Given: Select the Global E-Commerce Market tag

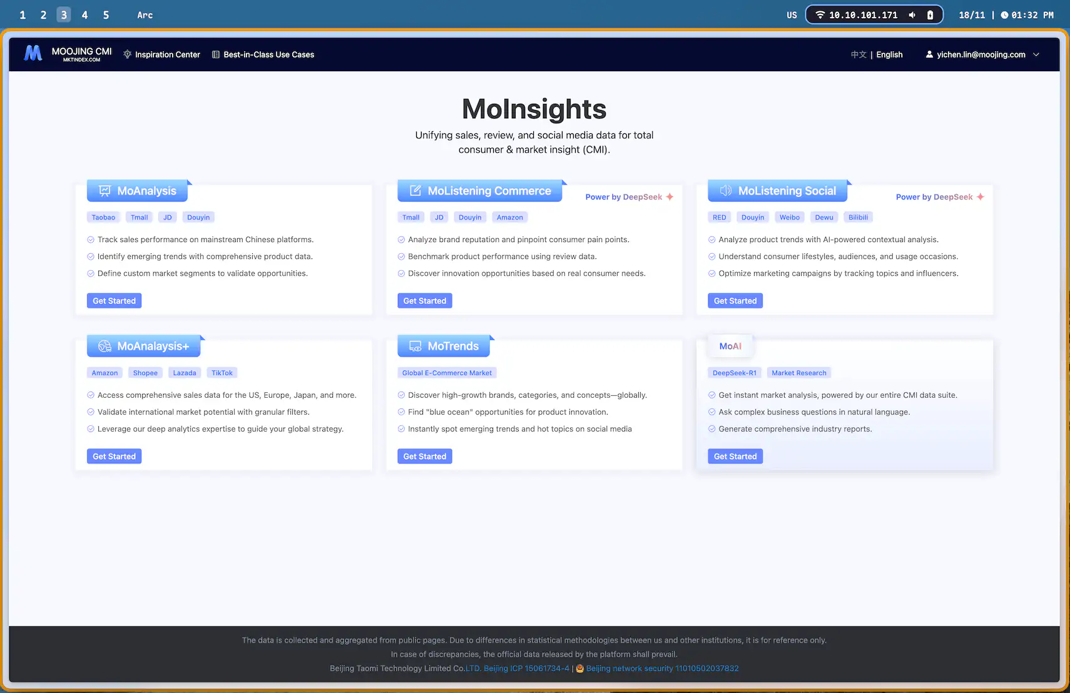Looking at the screenshot, I should click(x=447, y=372).
